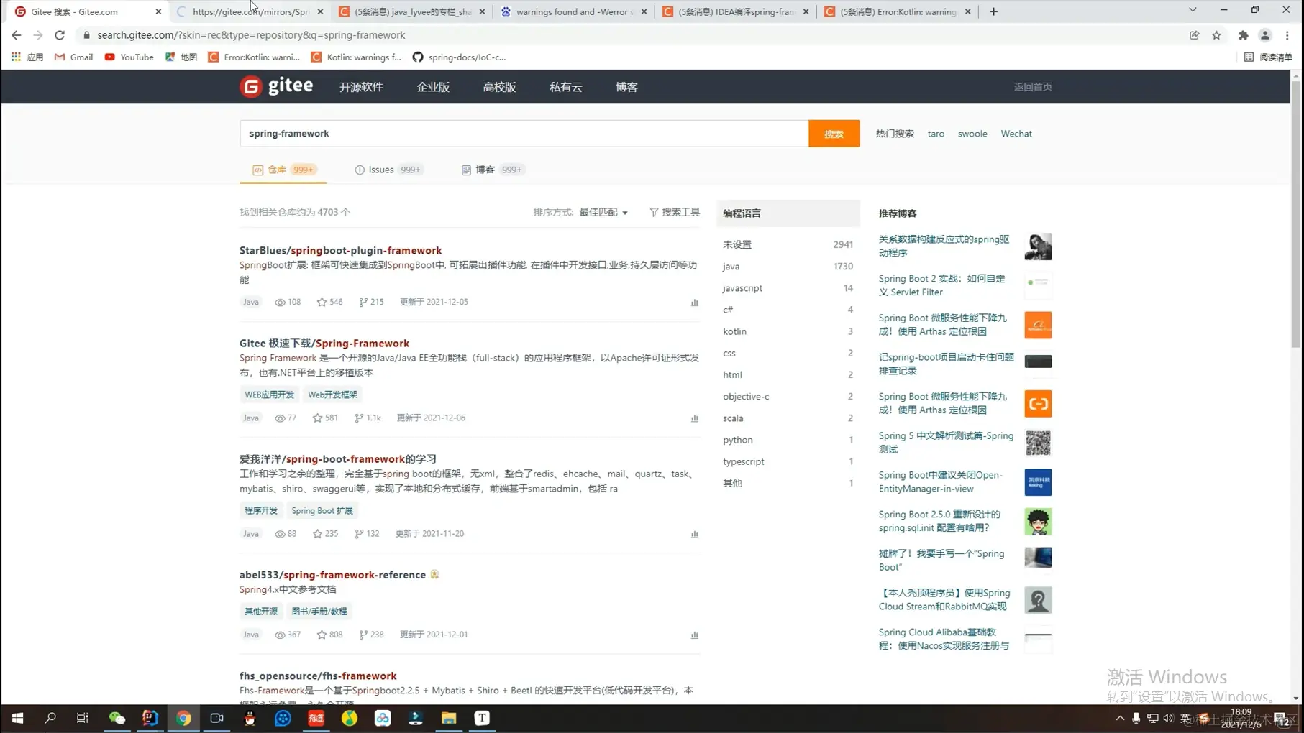The image size is (1304, 733).
Task: Open YouTube bookmark
Action: pyautogui.click(x=129, y=57)
